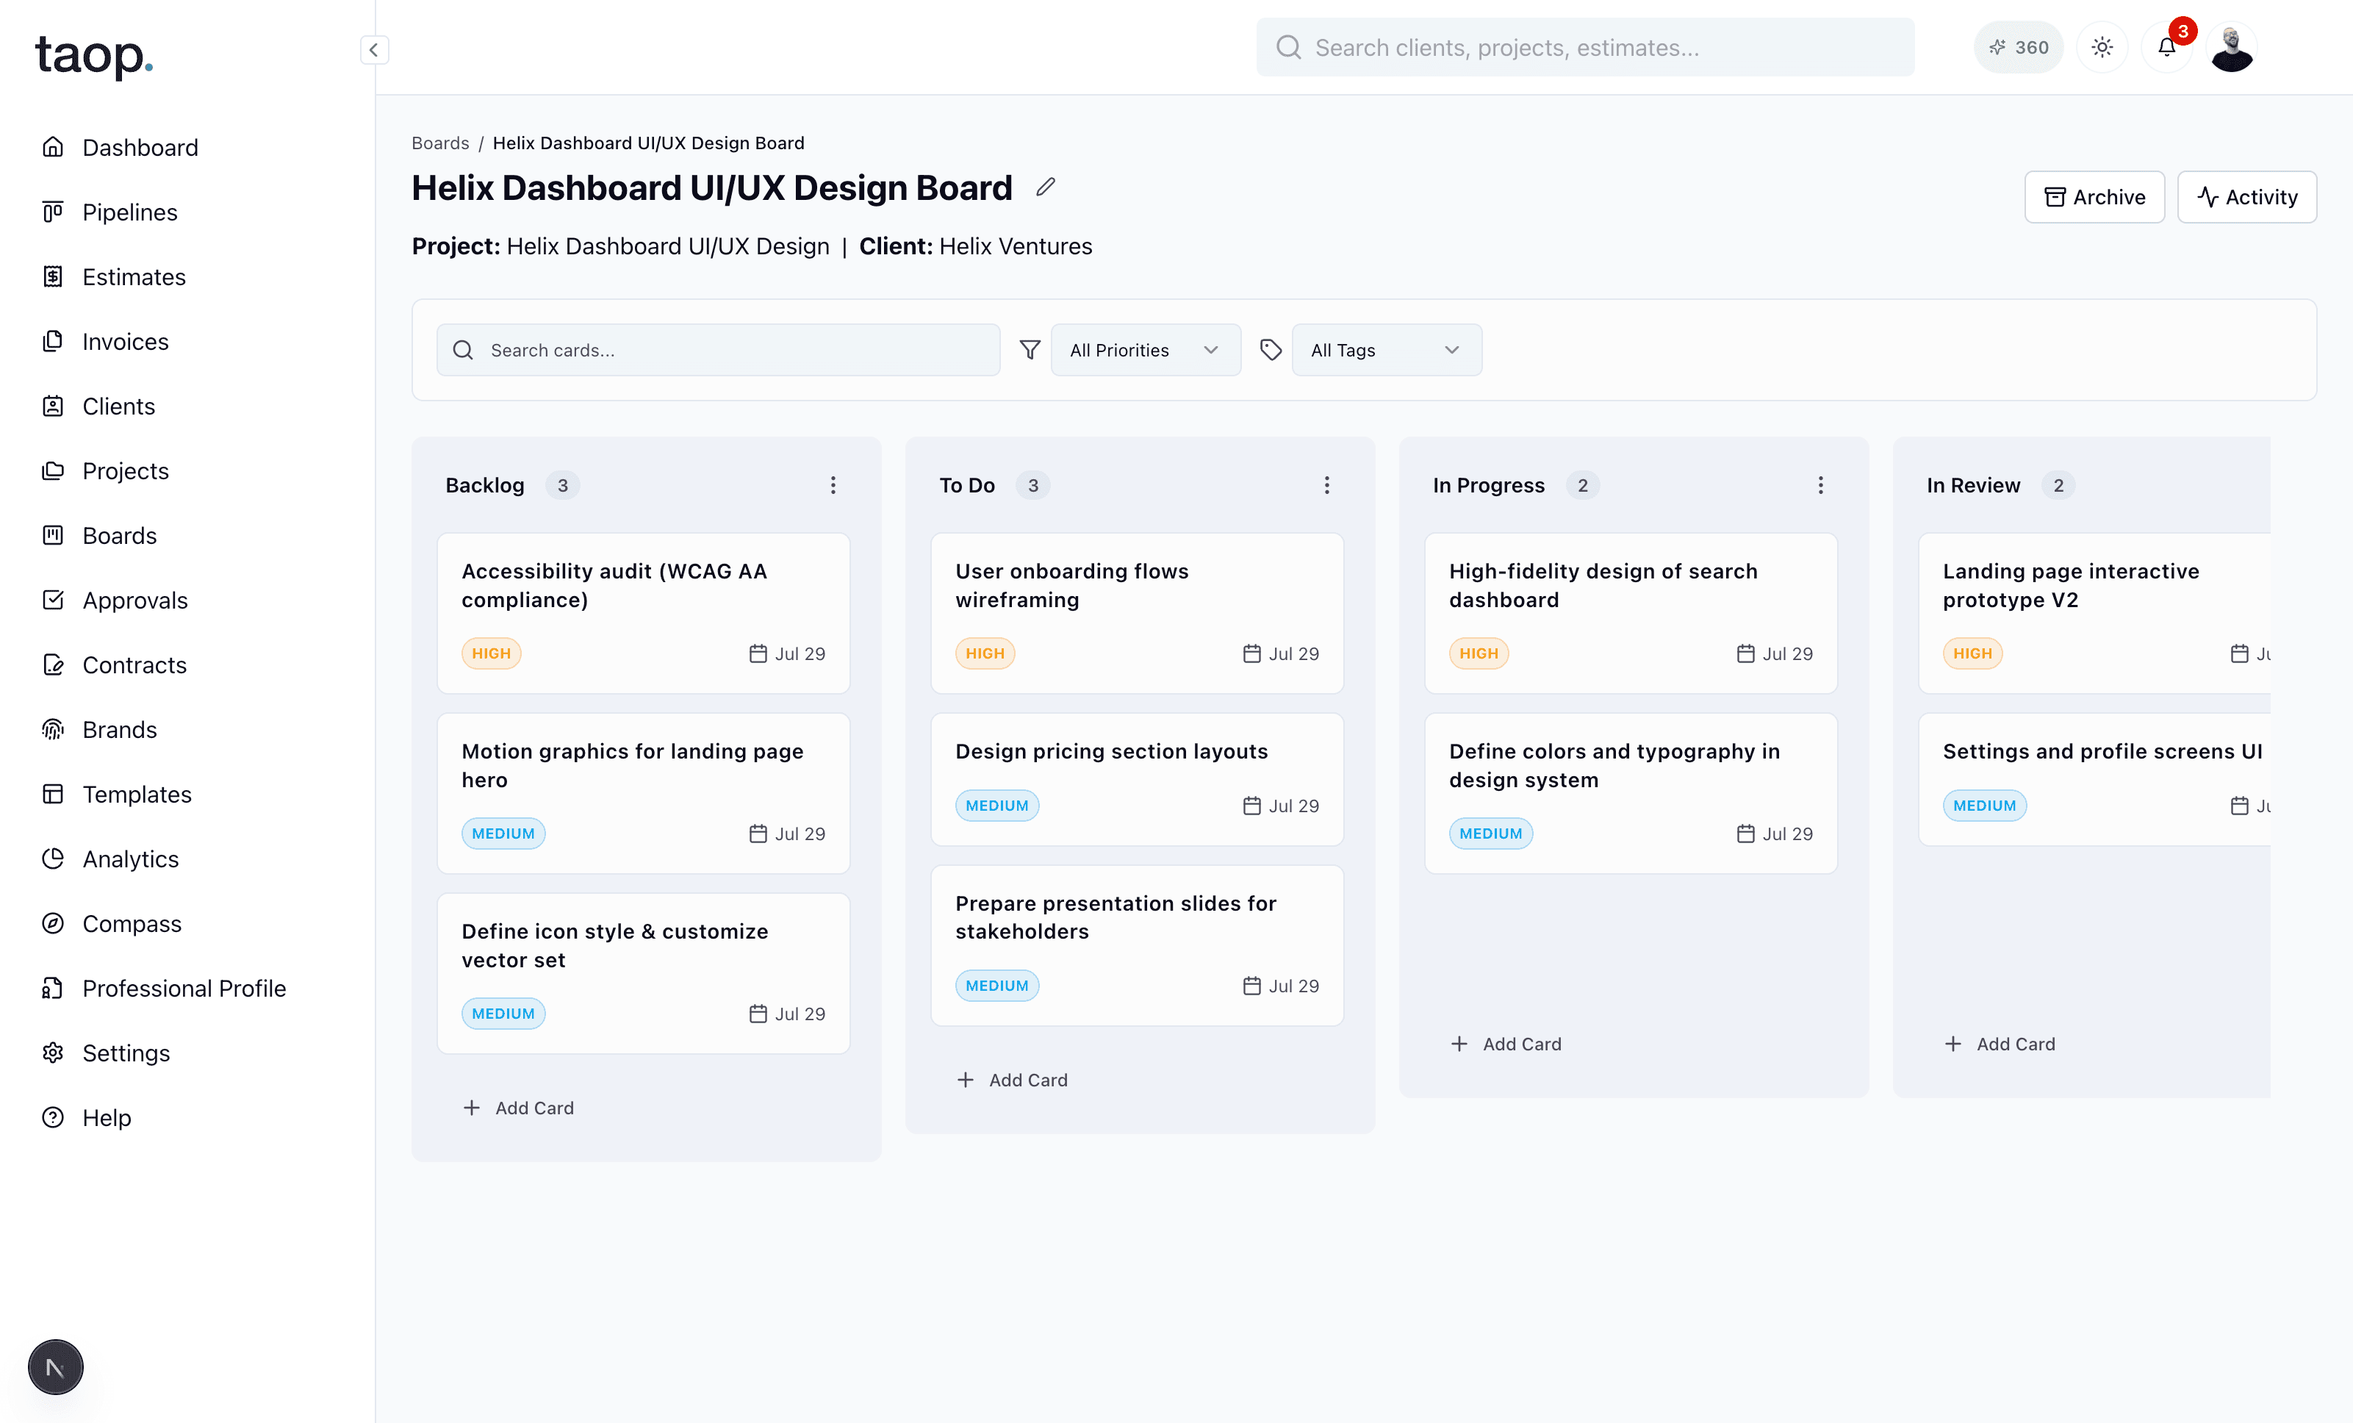
Task: Open Motion graphics for landing page card
Action: coord(644,792)
